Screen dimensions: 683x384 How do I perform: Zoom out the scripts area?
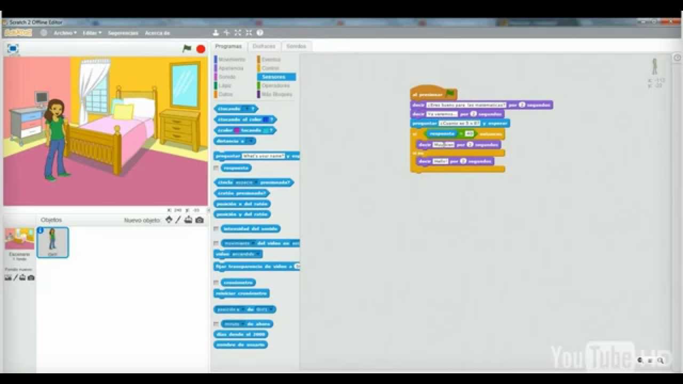(x=640, y=361)
